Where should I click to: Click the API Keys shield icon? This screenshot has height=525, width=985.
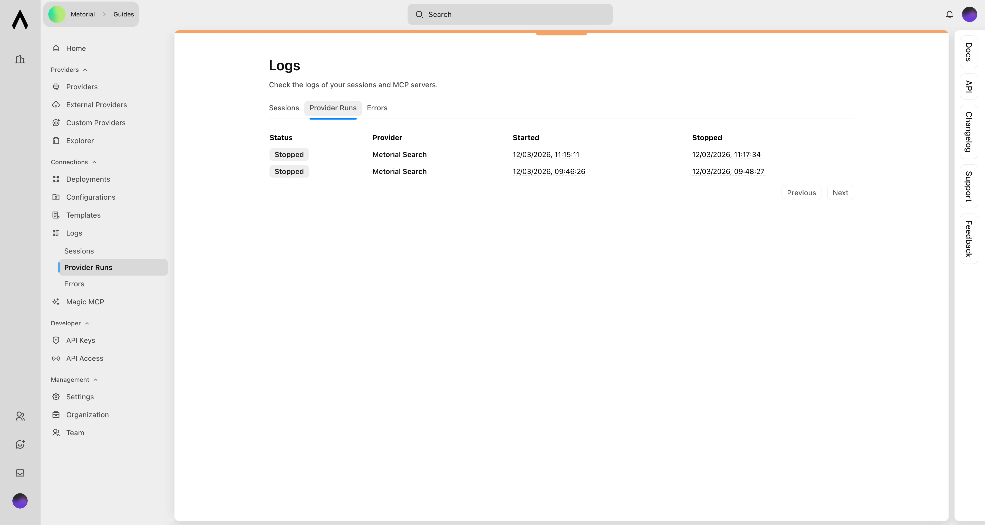click(56, 340)
